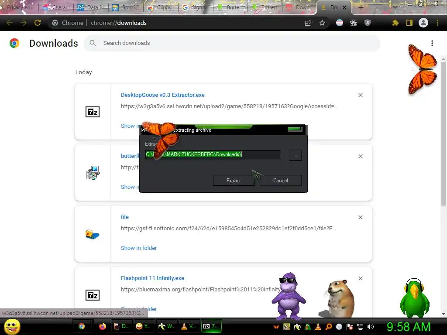Screen dimensions: 447x335
Task: Open the smiley Start button
Action: 12,326
